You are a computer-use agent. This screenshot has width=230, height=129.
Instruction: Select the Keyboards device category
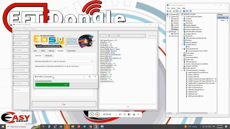(189, 36)
